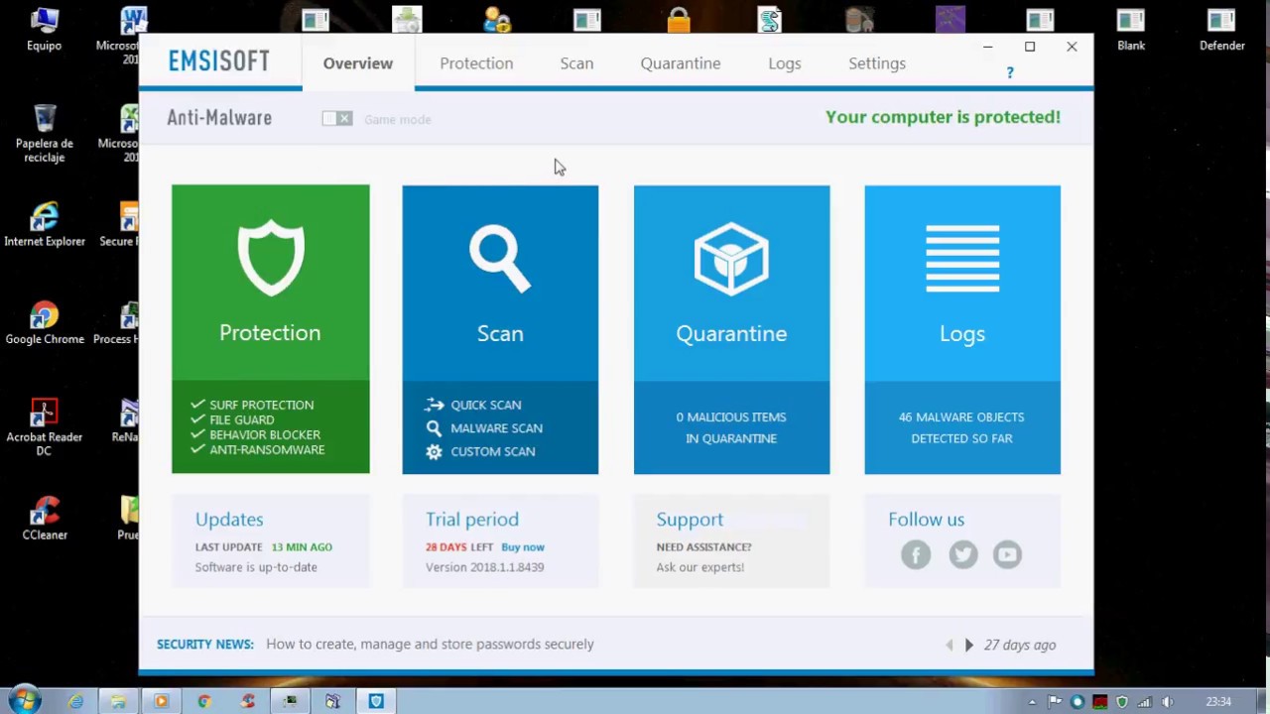Open Emsisoft's YouTube channel icon
The image size is (1270, 714).
(x=1007, y=554)
